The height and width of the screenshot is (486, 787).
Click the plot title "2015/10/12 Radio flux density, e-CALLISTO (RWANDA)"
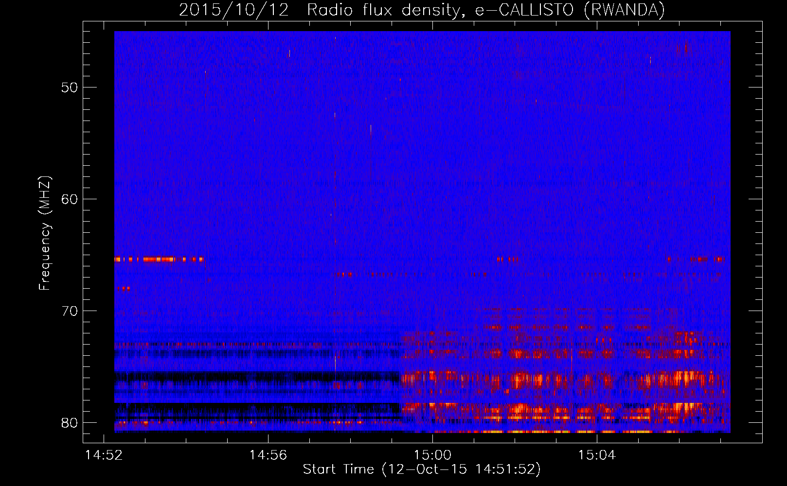pos(422,10)
